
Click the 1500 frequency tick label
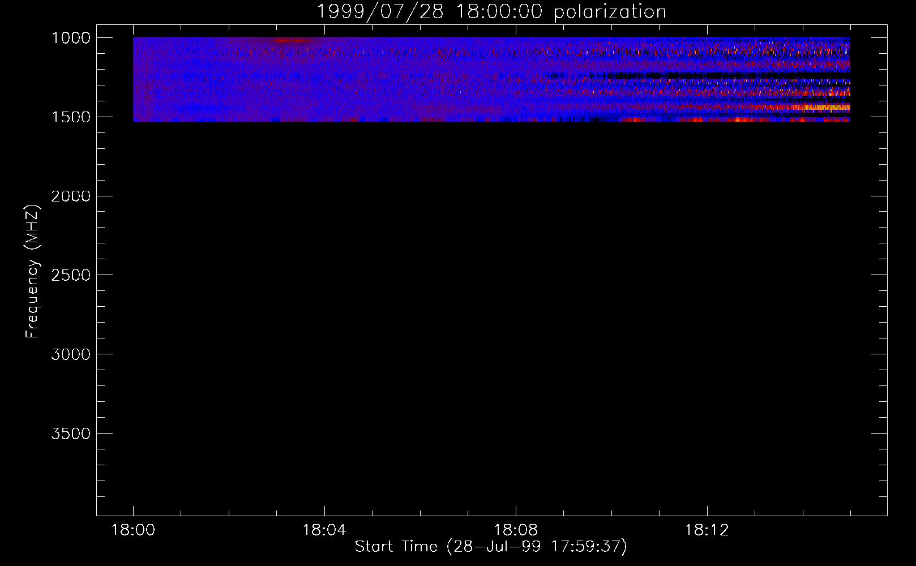[71, 117]
